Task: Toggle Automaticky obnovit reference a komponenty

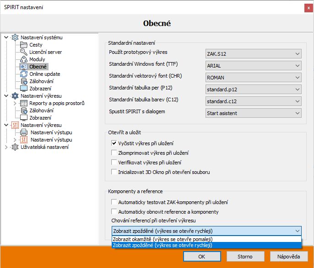Action: [x=114, y=212]
